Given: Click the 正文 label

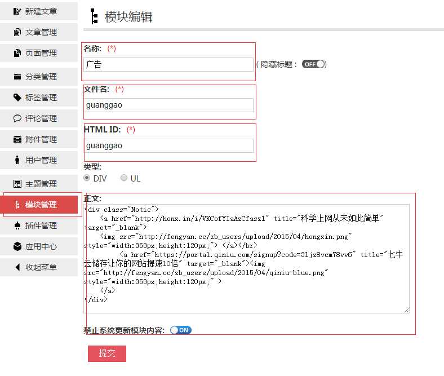Looking at the screenshot, I should point(92,198).
